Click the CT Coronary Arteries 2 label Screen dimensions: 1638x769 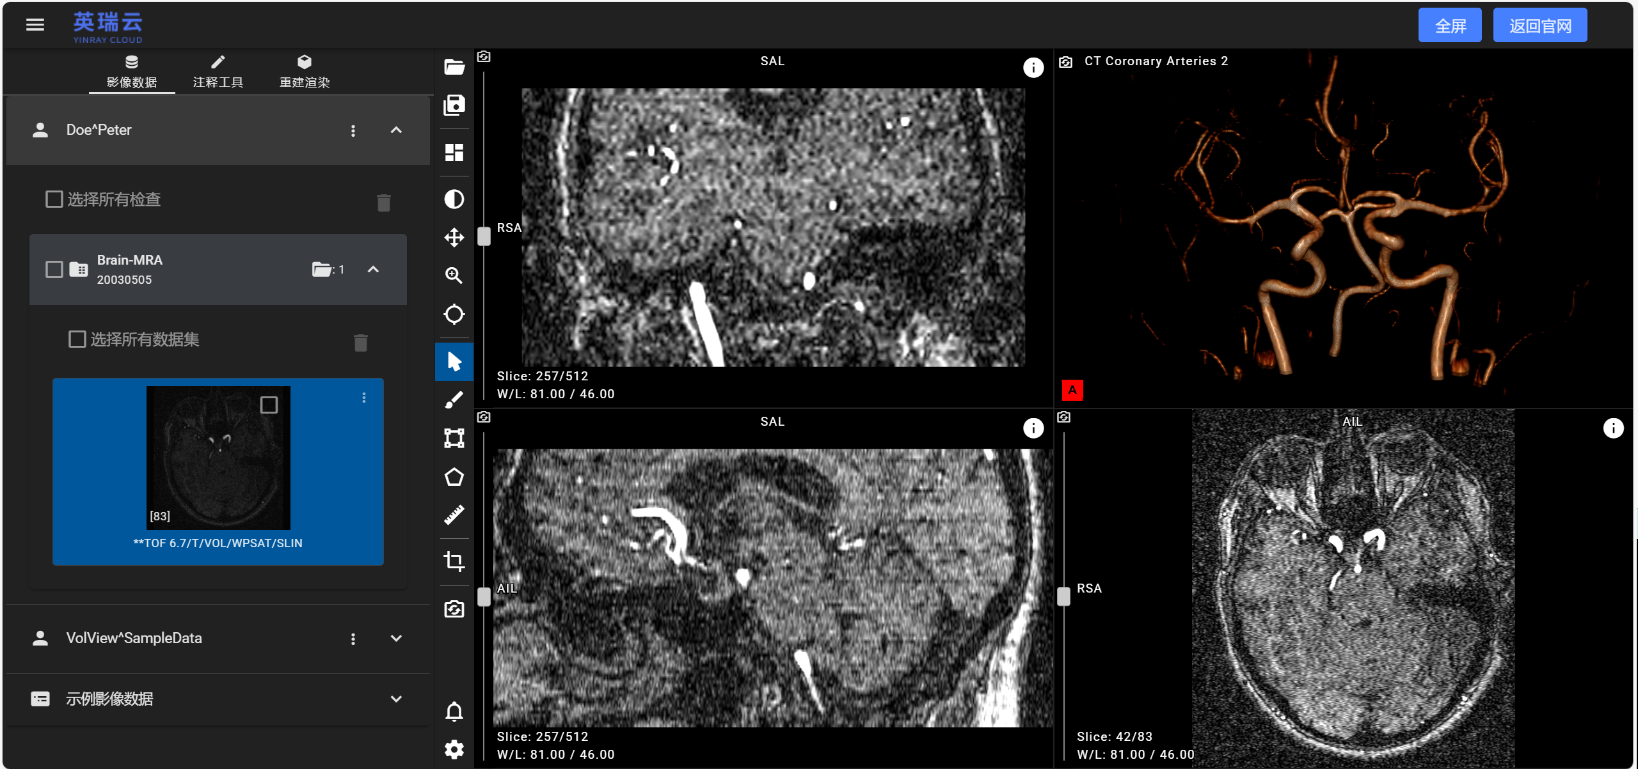pos(1156,61)
